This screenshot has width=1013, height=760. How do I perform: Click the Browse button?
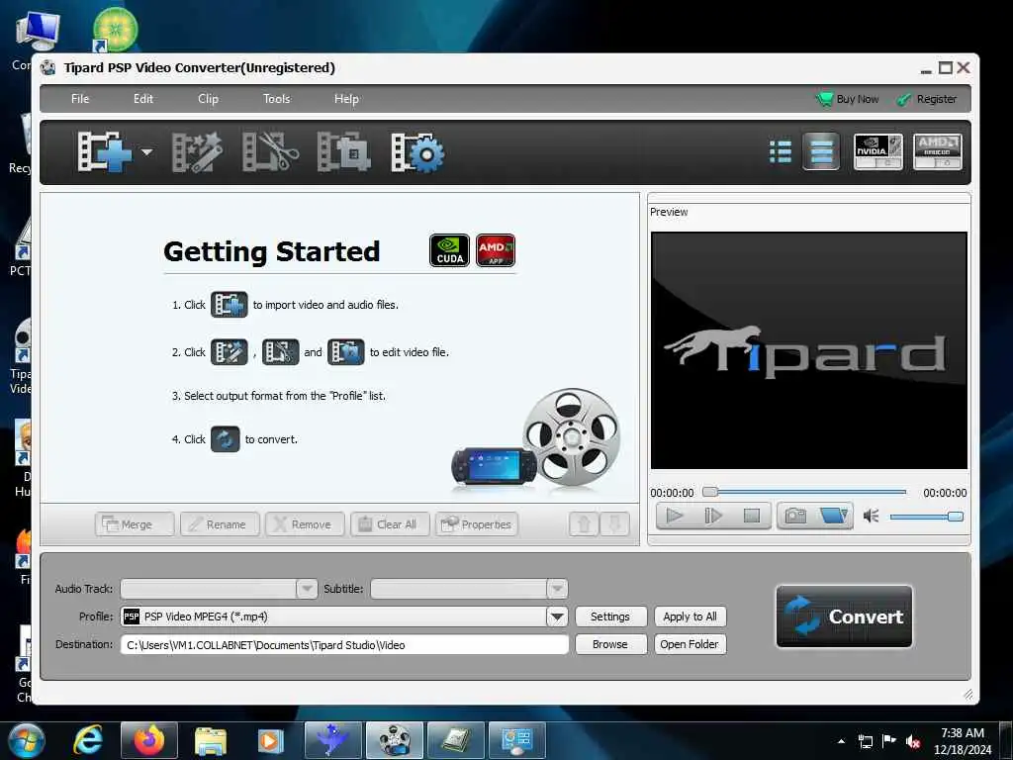point(610,644)
